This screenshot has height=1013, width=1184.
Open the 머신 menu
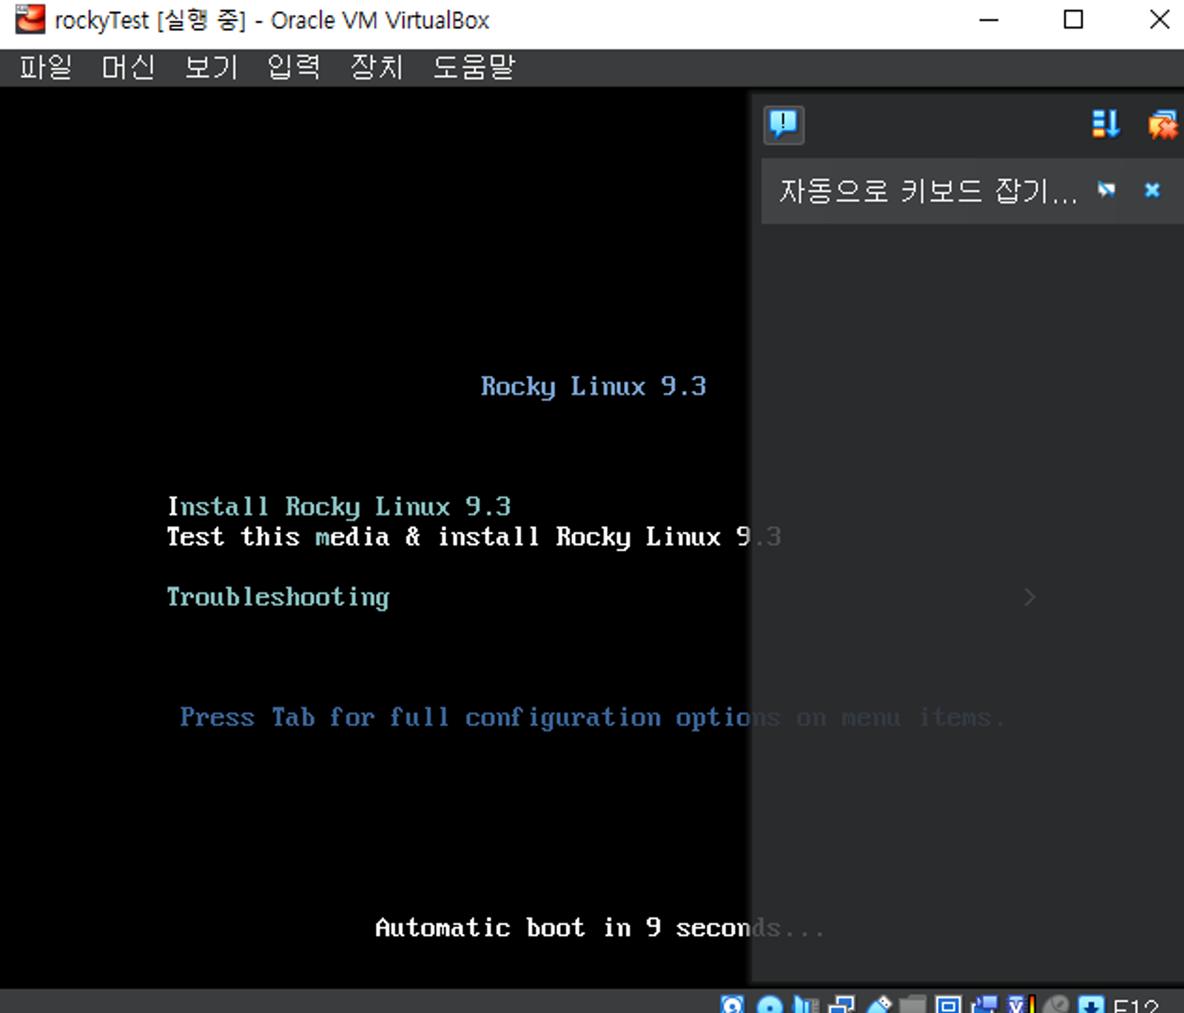coord(128,67)
